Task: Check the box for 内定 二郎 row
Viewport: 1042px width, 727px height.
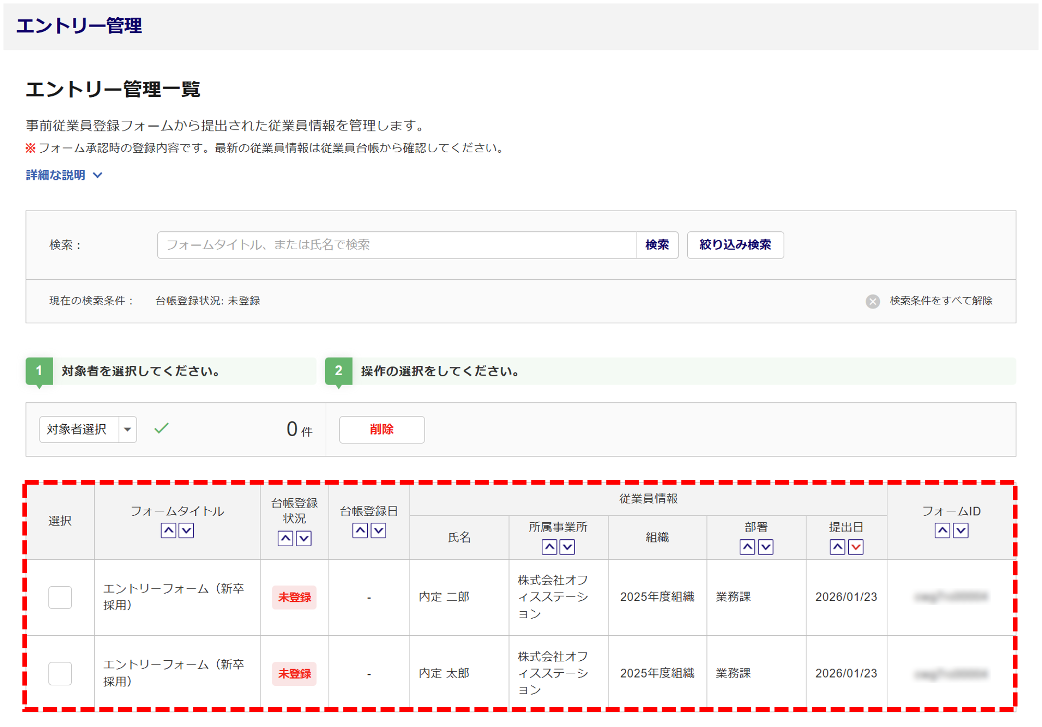Action: click(60, 597)
